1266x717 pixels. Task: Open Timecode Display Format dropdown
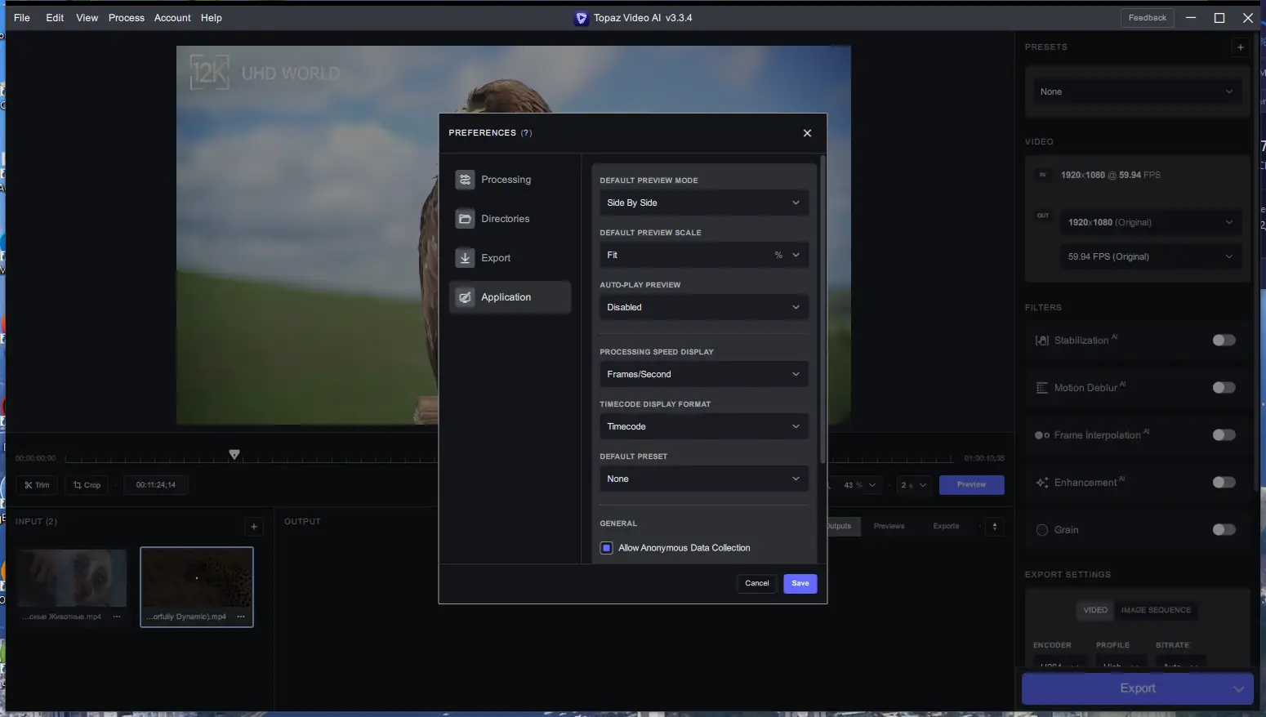704,426
